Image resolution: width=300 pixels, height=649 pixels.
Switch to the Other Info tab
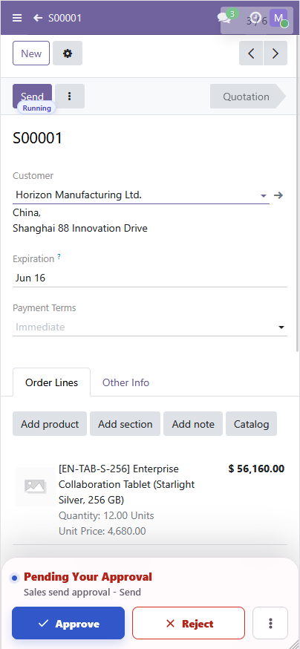click(x=125, y=382)
